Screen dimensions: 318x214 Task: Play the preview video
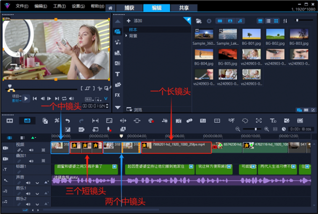26,99
